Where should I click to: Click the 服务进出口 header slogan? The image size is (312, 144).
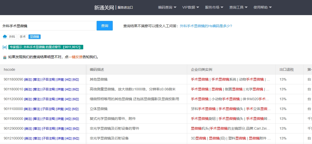click(125, 8)
